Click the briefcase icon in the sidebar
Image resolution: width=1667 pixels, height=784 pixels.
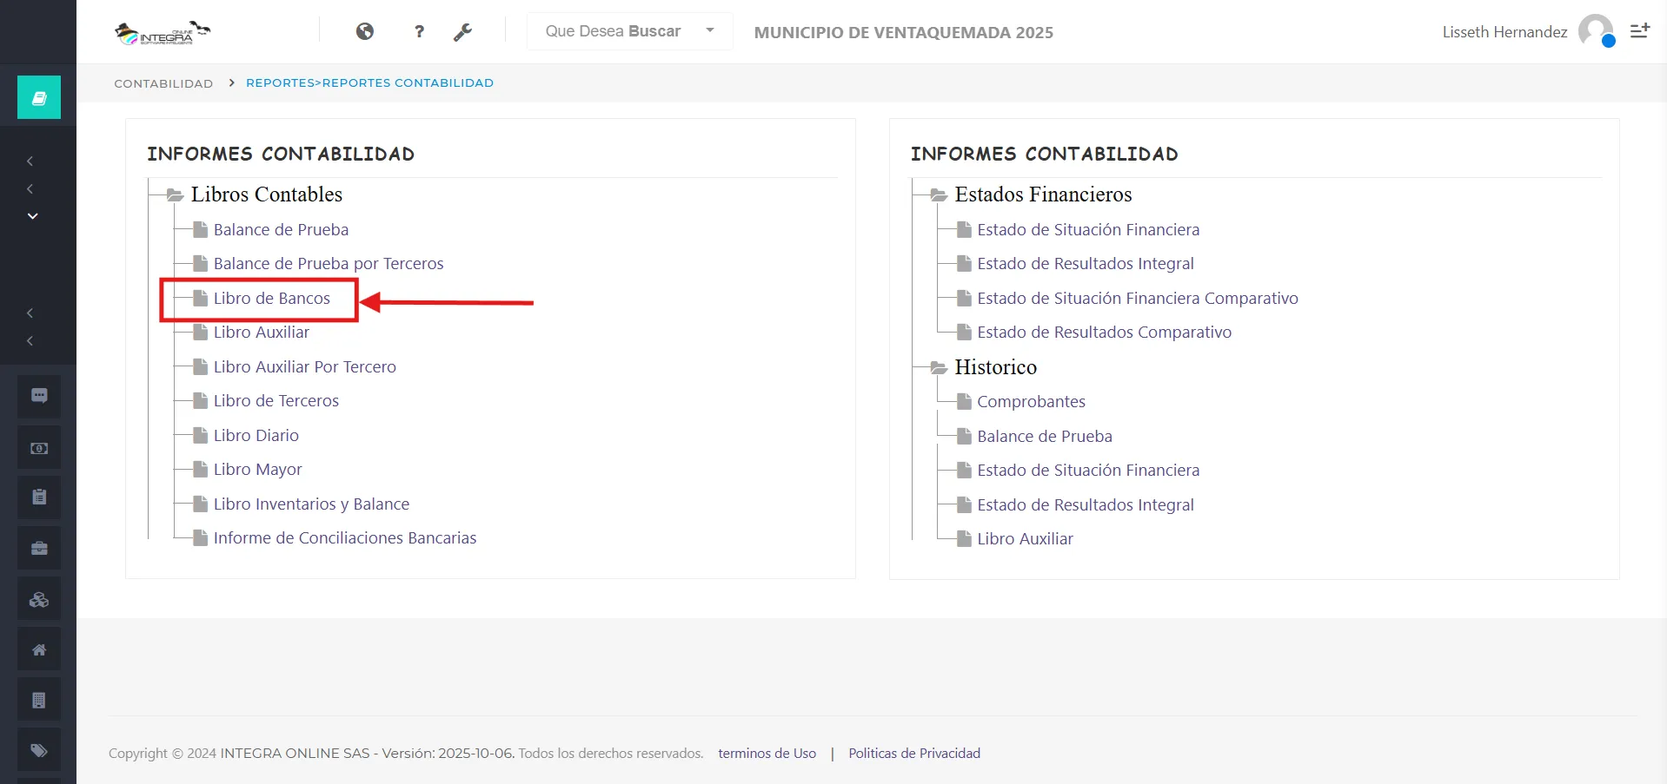point(39,549)
